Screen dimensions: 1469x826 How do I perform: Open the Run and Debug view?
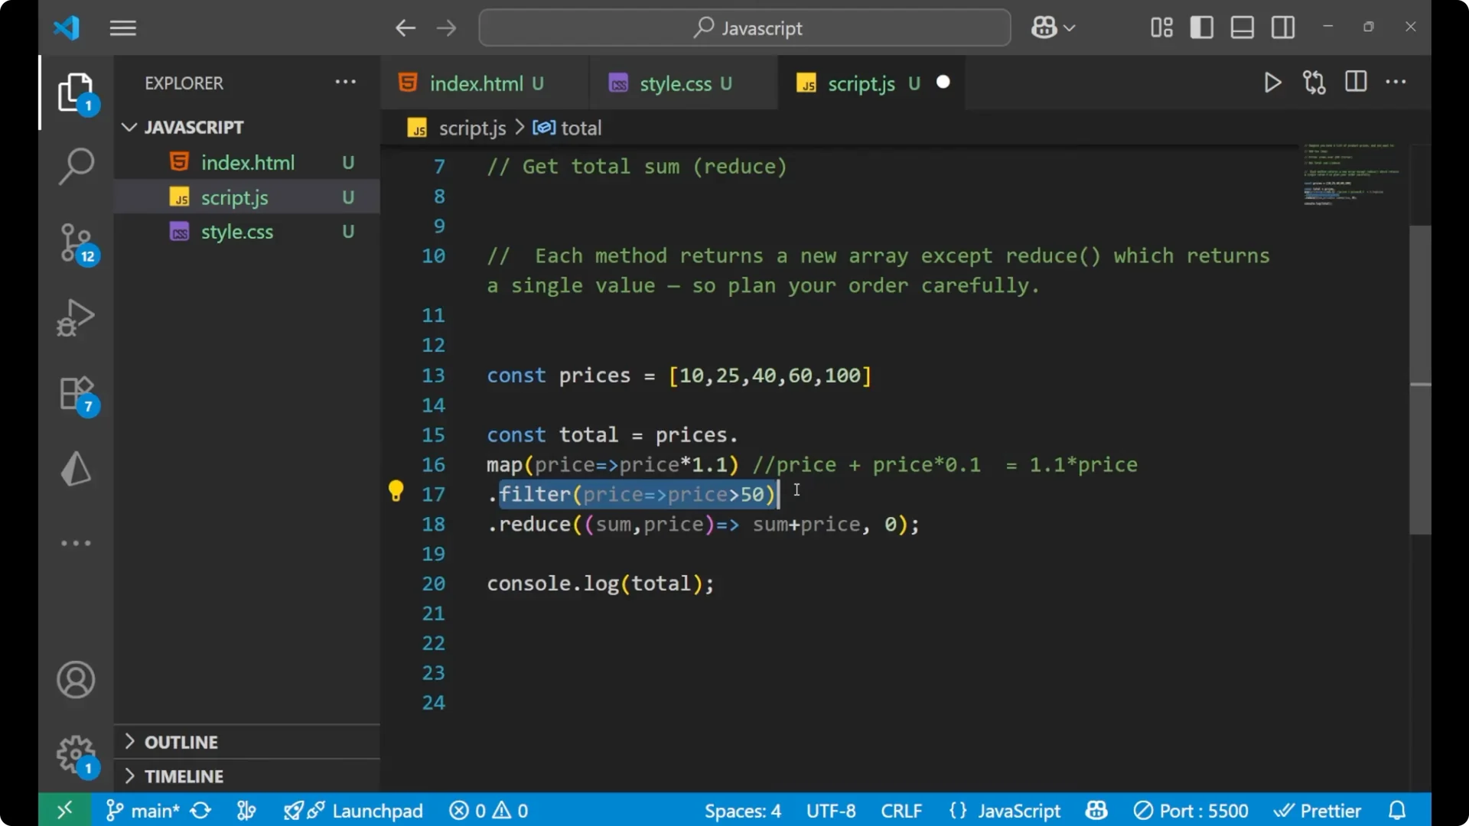tap(76, 317)
